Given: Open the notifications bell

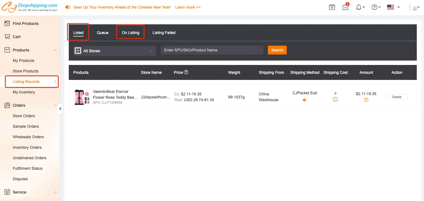Looking at the screenshot, I should [x=359, y=7].
